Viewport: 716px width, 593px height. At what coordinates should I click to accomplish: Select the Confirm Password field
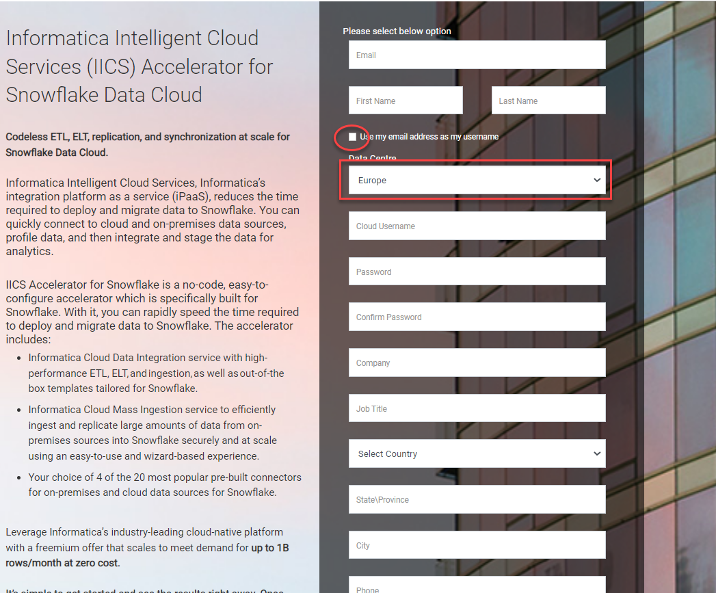pos(477,317)
